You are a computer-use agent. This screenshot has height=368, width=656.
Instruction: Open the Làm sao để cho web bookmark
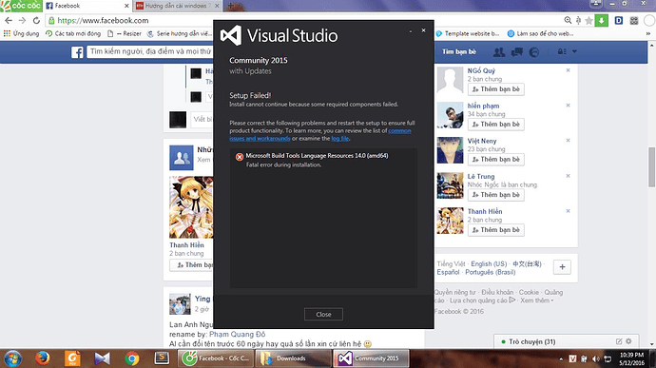click(540, 33)
